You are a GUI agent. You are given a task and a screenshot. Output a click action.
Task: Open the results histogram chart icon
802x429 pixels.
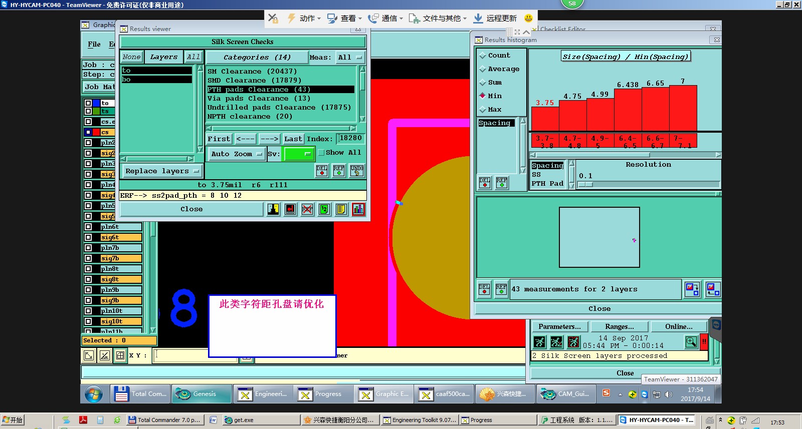click(358, 209)
